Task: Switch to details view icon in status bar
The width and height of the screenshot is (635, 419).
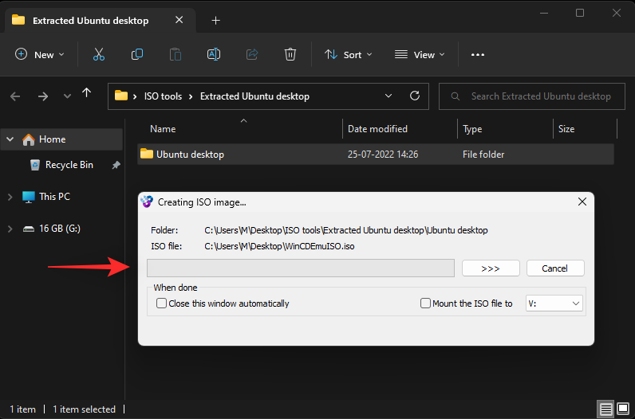Action: [605, 409]
